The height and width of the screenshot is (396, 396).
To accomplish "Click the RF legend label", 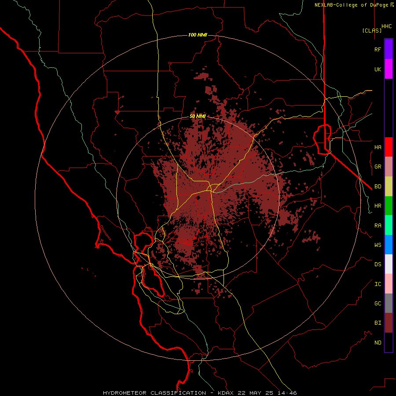I will (378, 49).
